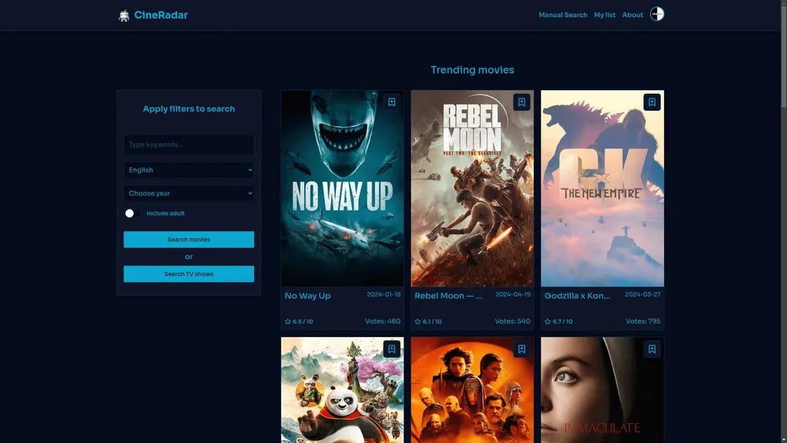Viewport: 787px width, 443px height.
Task: Click the Include adult label
Action: pos(166,213)
